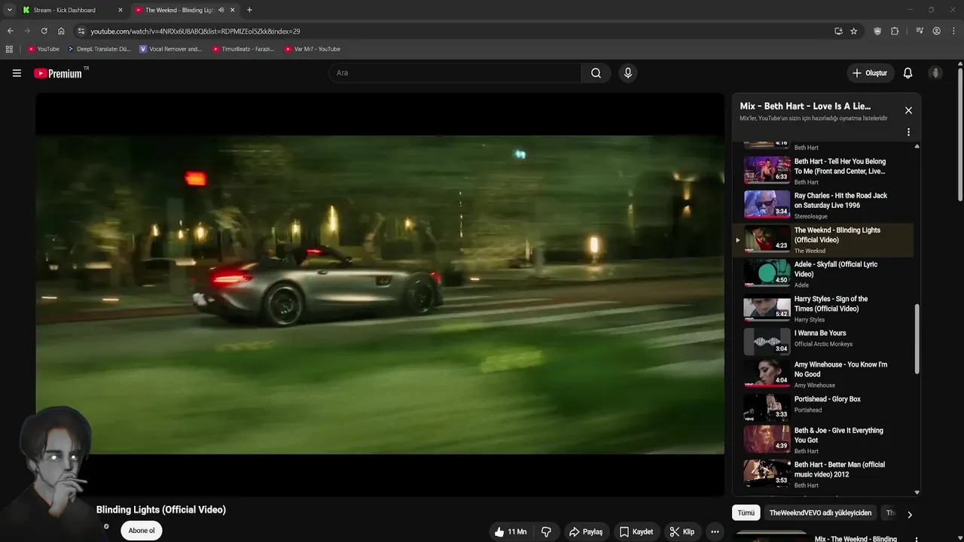The height and width of the screenshot is (542, 964).
Task: Share the video via Paylaş
Action: (585, 531)
